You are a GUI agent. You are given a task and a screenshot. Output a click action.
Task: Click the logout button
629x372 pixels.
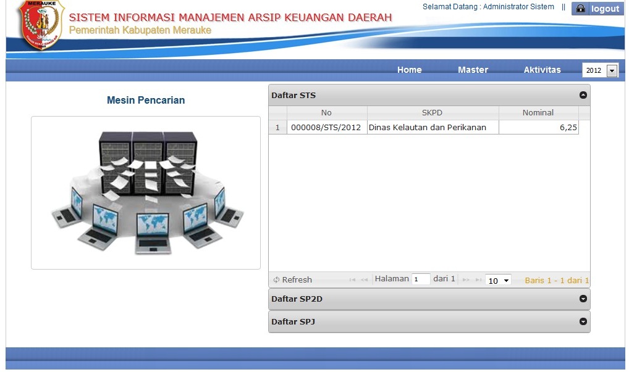pyautogui.click(x=604, y=9)
